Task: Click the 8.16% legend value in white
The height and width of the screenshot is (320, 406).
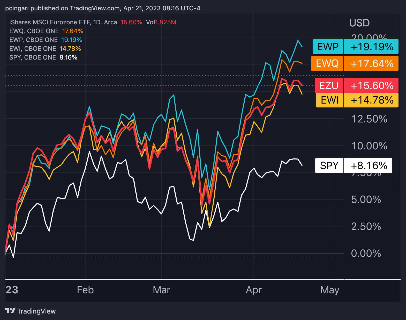Action: pos(69,57)
